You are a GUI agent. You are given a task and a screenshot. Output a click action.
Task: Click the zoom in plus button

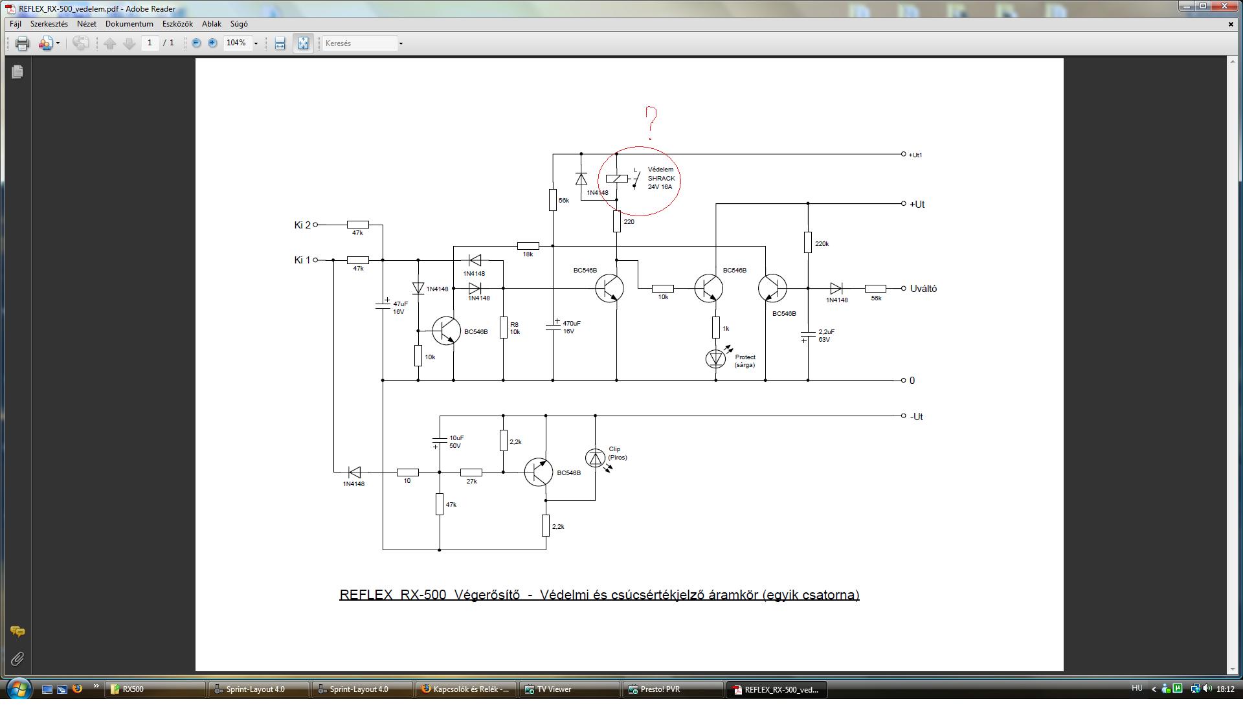[212, 43]
